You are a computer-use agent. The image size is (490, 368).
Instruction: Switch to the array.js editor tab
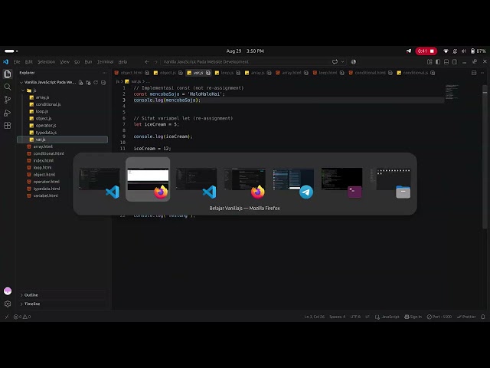[257, 73]
